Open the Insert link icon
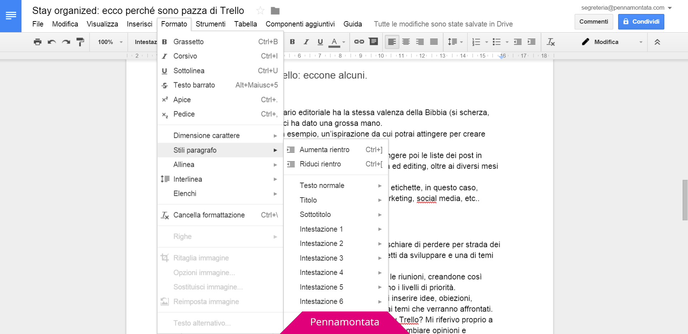The width and height of the screenshot is (688, 334). [359, 42]
